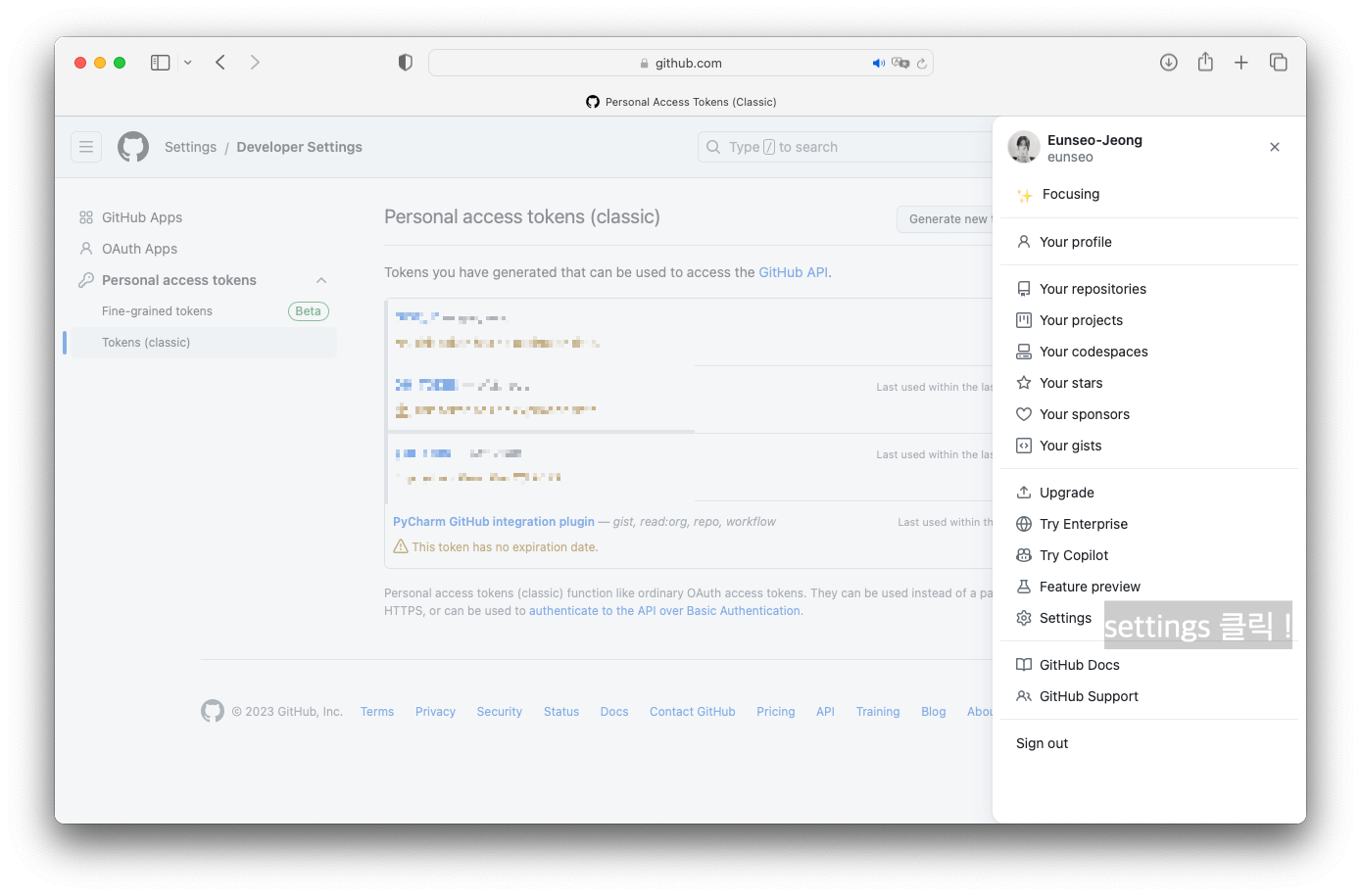Select Tokens (classic) sidebar entry
1361x896 pixels.
click(x=204, y=343)
